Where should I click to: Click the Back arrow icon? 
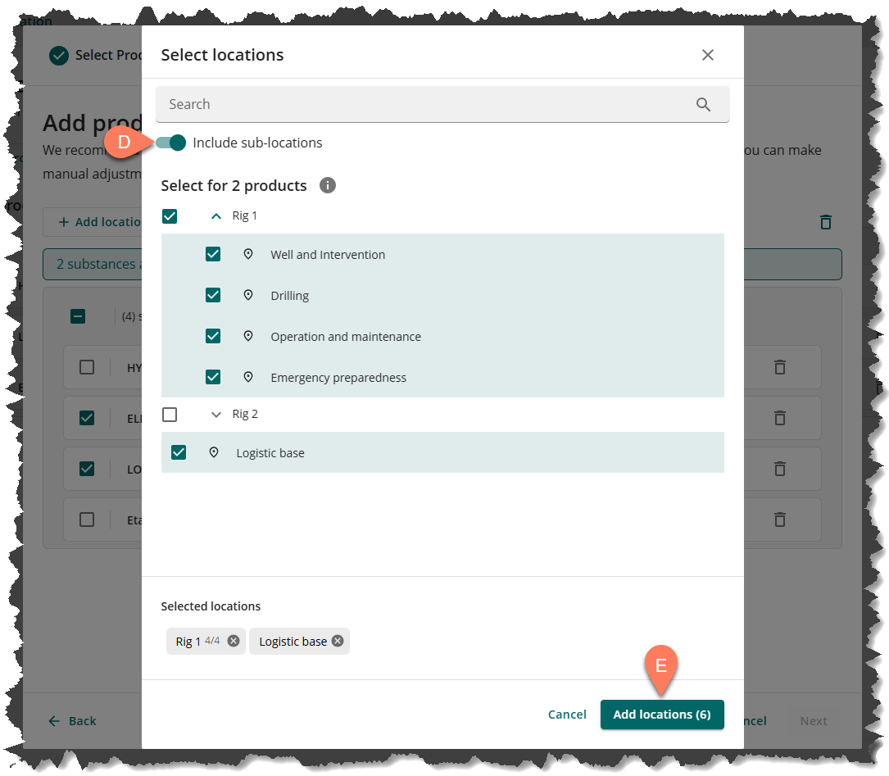click(x=54, y=721)
